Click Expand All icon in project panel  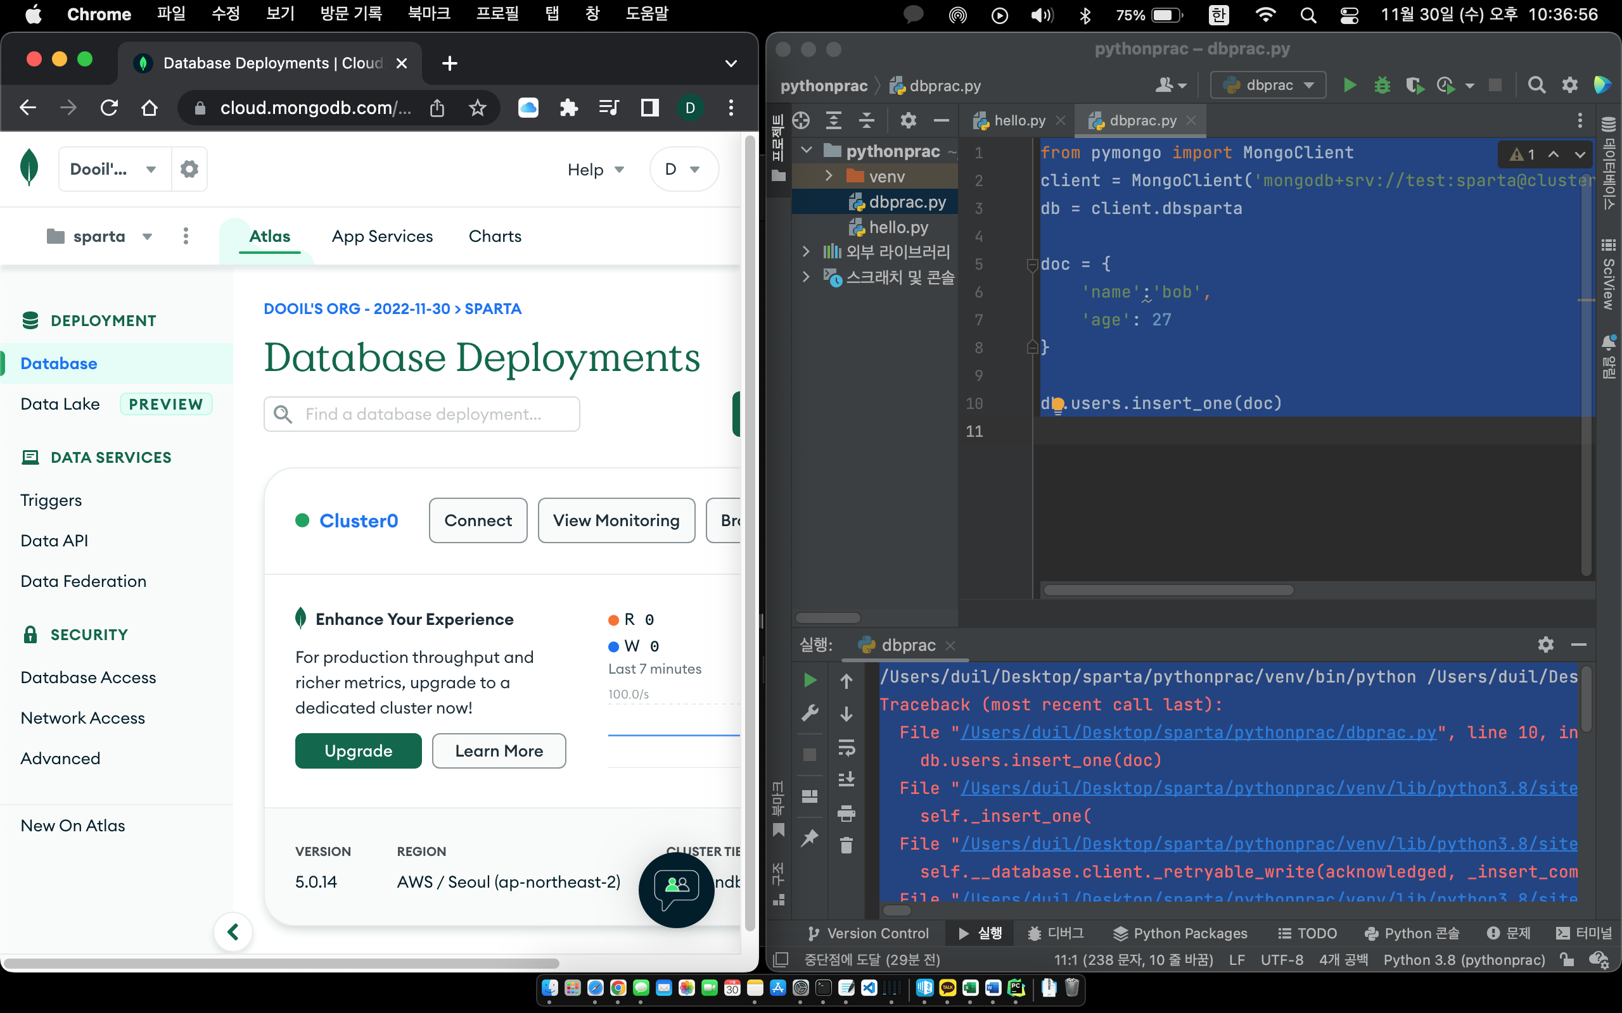834,120
